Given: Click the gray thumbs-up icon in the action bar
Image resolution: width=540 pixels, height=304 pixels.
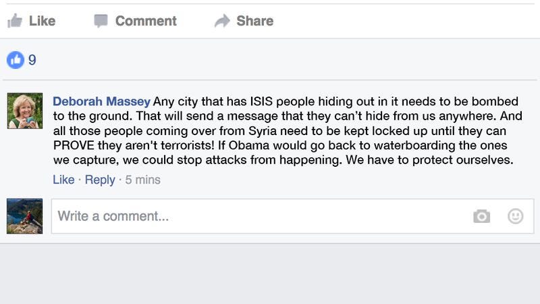Looking at the screenshot, I should pos(15,21).
